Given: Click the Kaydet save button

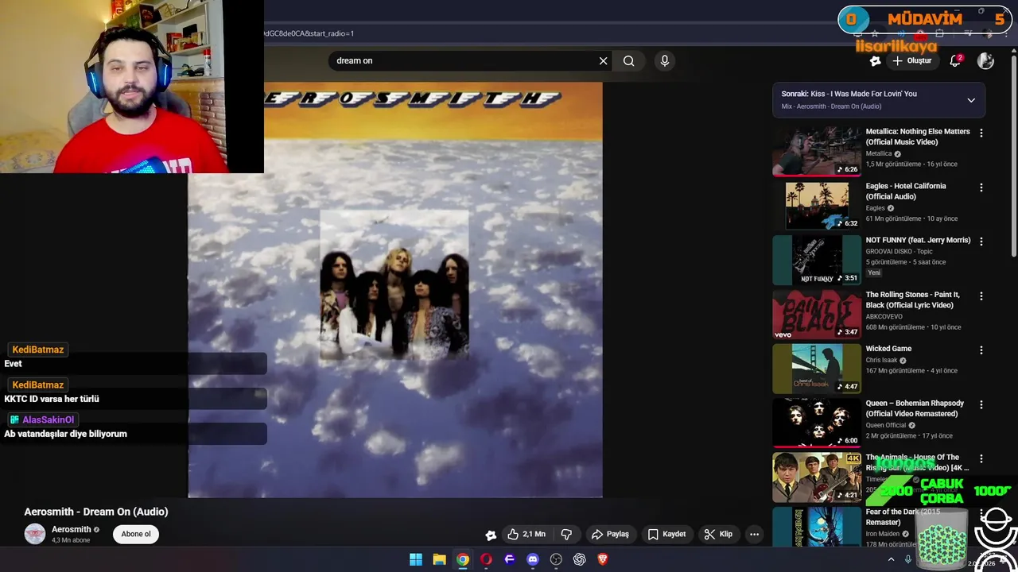Looking at the screenshot, I should pyautogui.click(x=666, y=535).
